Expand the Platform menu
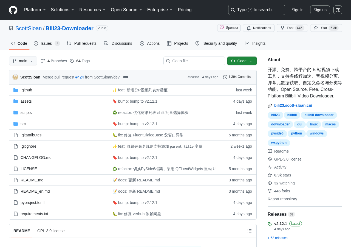This screenshot has height=247, width=351. pyautogui.click(x=35, y=10)
